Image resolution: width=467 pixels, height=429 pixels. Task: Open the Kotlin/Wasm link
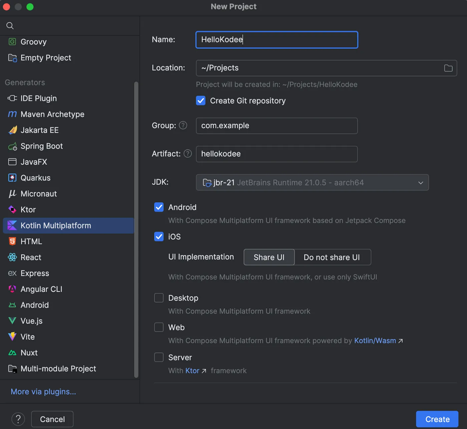tap(375, 341)
